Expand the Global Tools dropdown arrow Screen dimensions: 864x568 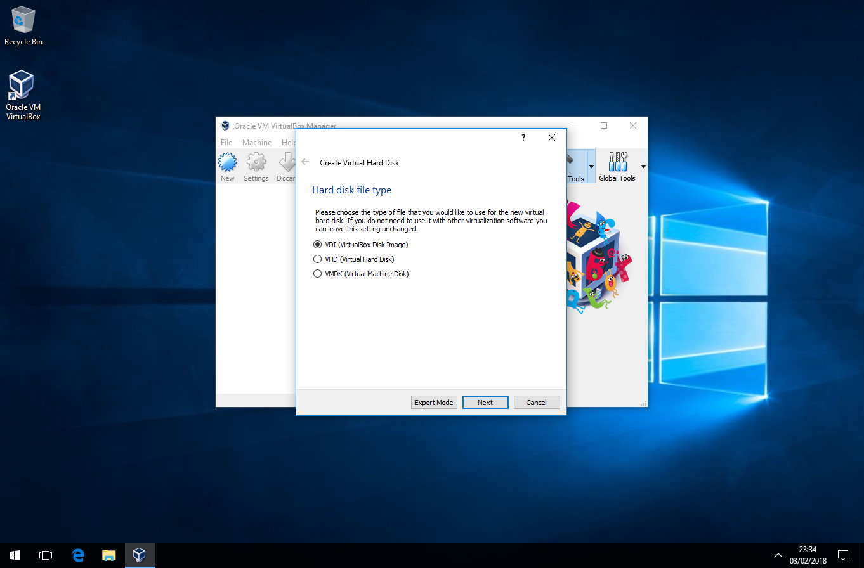tap(643, 167)
